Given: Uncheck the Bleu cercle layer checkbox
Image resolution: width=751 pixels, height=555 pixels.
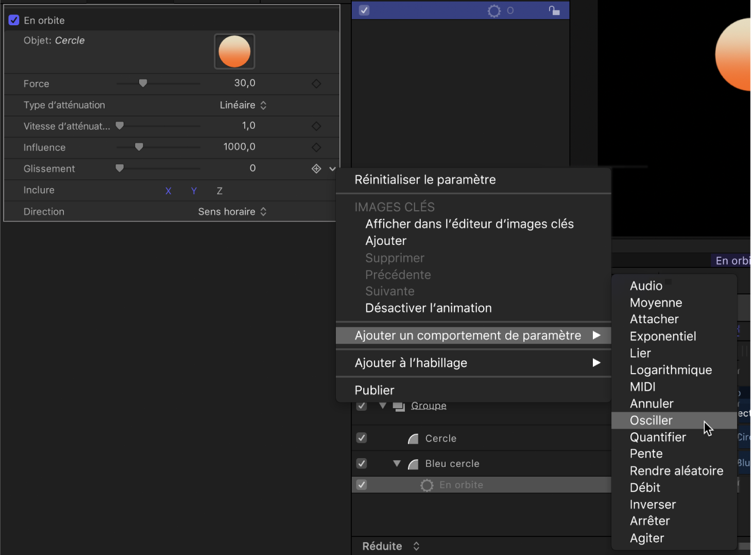Looking at the screenshot, I should click(x=362, y=463).
